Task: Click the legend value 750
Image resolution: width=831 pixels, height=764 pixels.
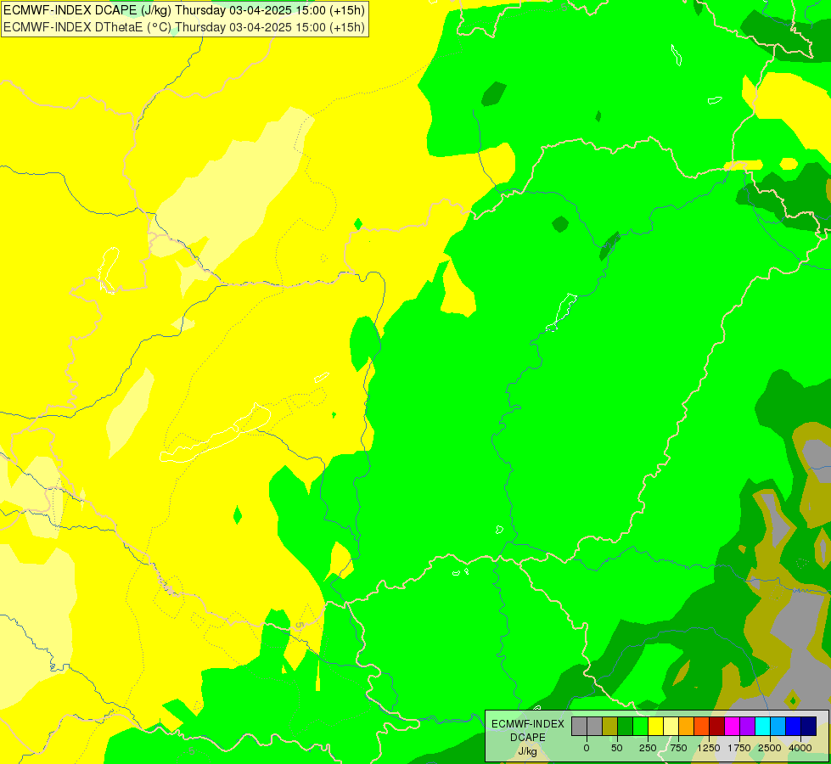Action: pos(678,748)
